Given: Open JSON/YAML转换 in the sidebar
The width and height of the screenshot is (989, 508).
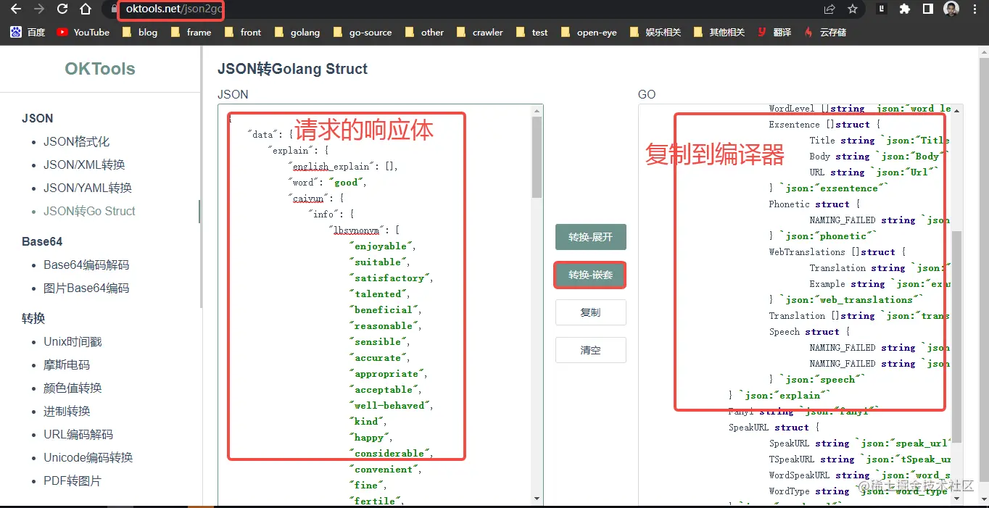Looking at the screenshot, I should pyautogui.click(x=88, y=188).
